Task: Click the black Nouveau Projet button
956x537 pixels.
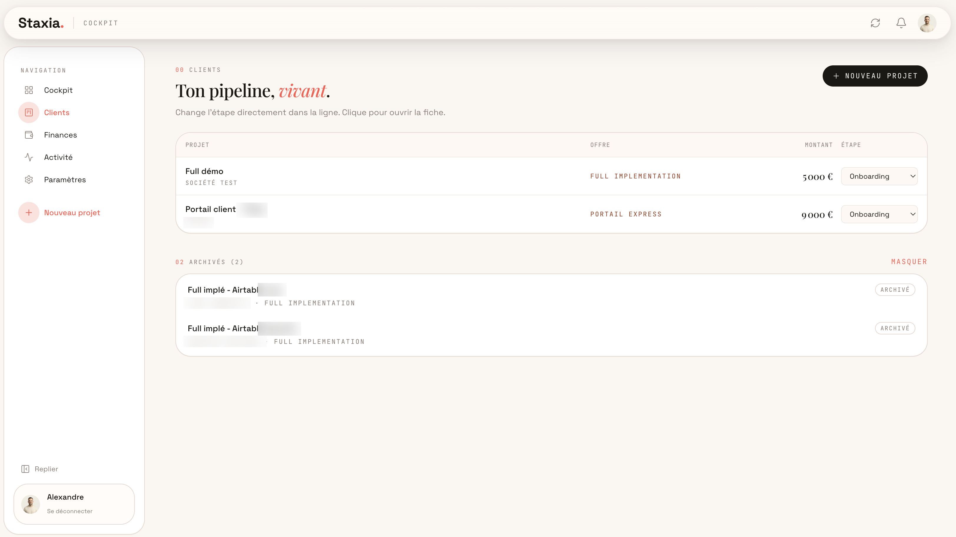Action: point(875,76)
